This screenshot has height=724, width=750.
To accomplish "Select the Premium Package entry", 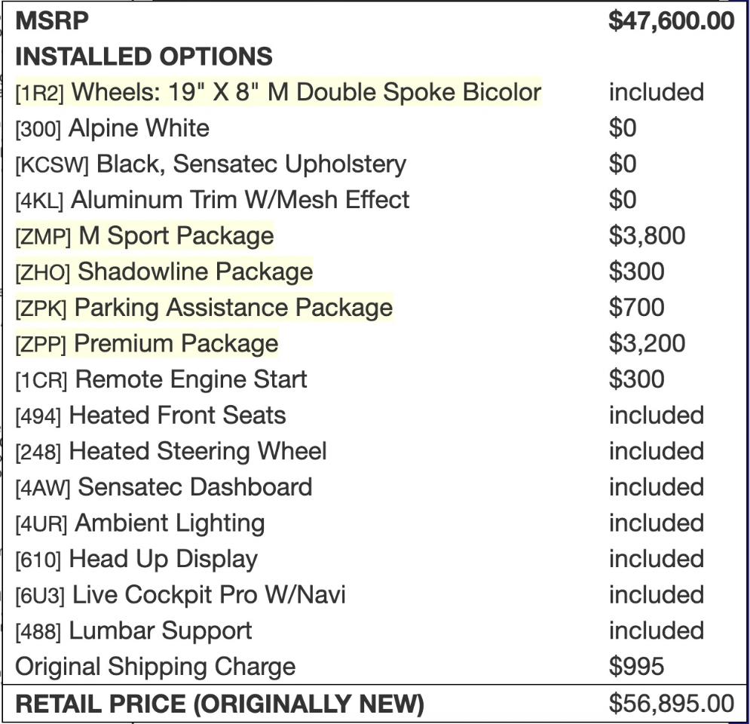I will 146,344.
